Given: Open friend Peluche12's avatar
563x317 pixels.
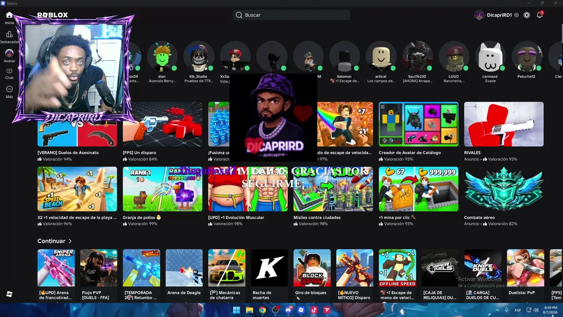Looking at the screenshot, I should pos(527,56).
